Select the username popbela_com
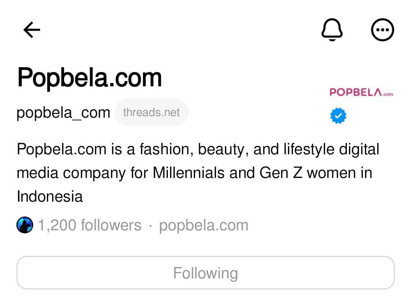 point(63,112)
